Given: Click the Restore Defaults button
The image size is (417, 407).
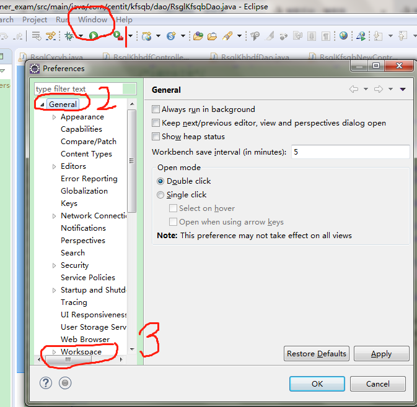Looking at the screenshot, I should (x=317, y=354).
